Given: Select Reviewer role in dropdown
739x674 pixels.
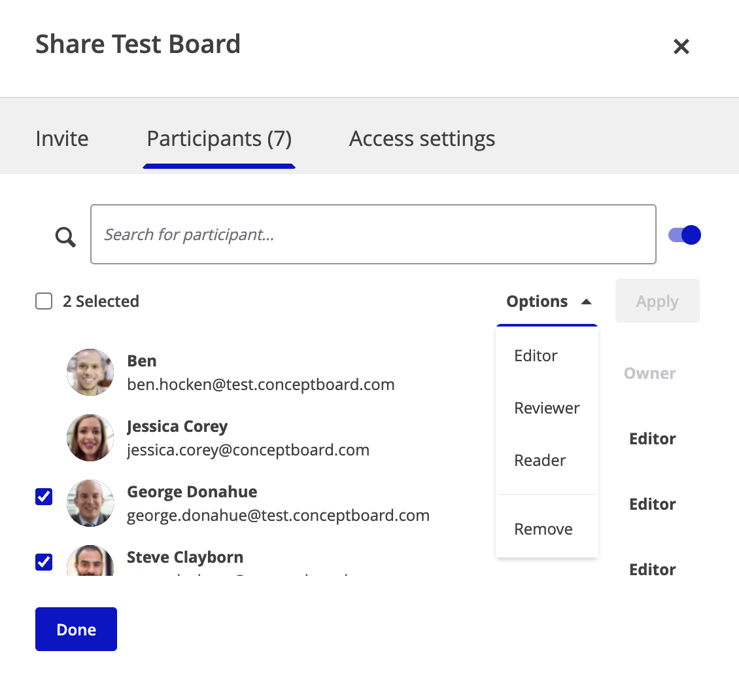Looking at the screenshot, I should [x=547, y=408].
